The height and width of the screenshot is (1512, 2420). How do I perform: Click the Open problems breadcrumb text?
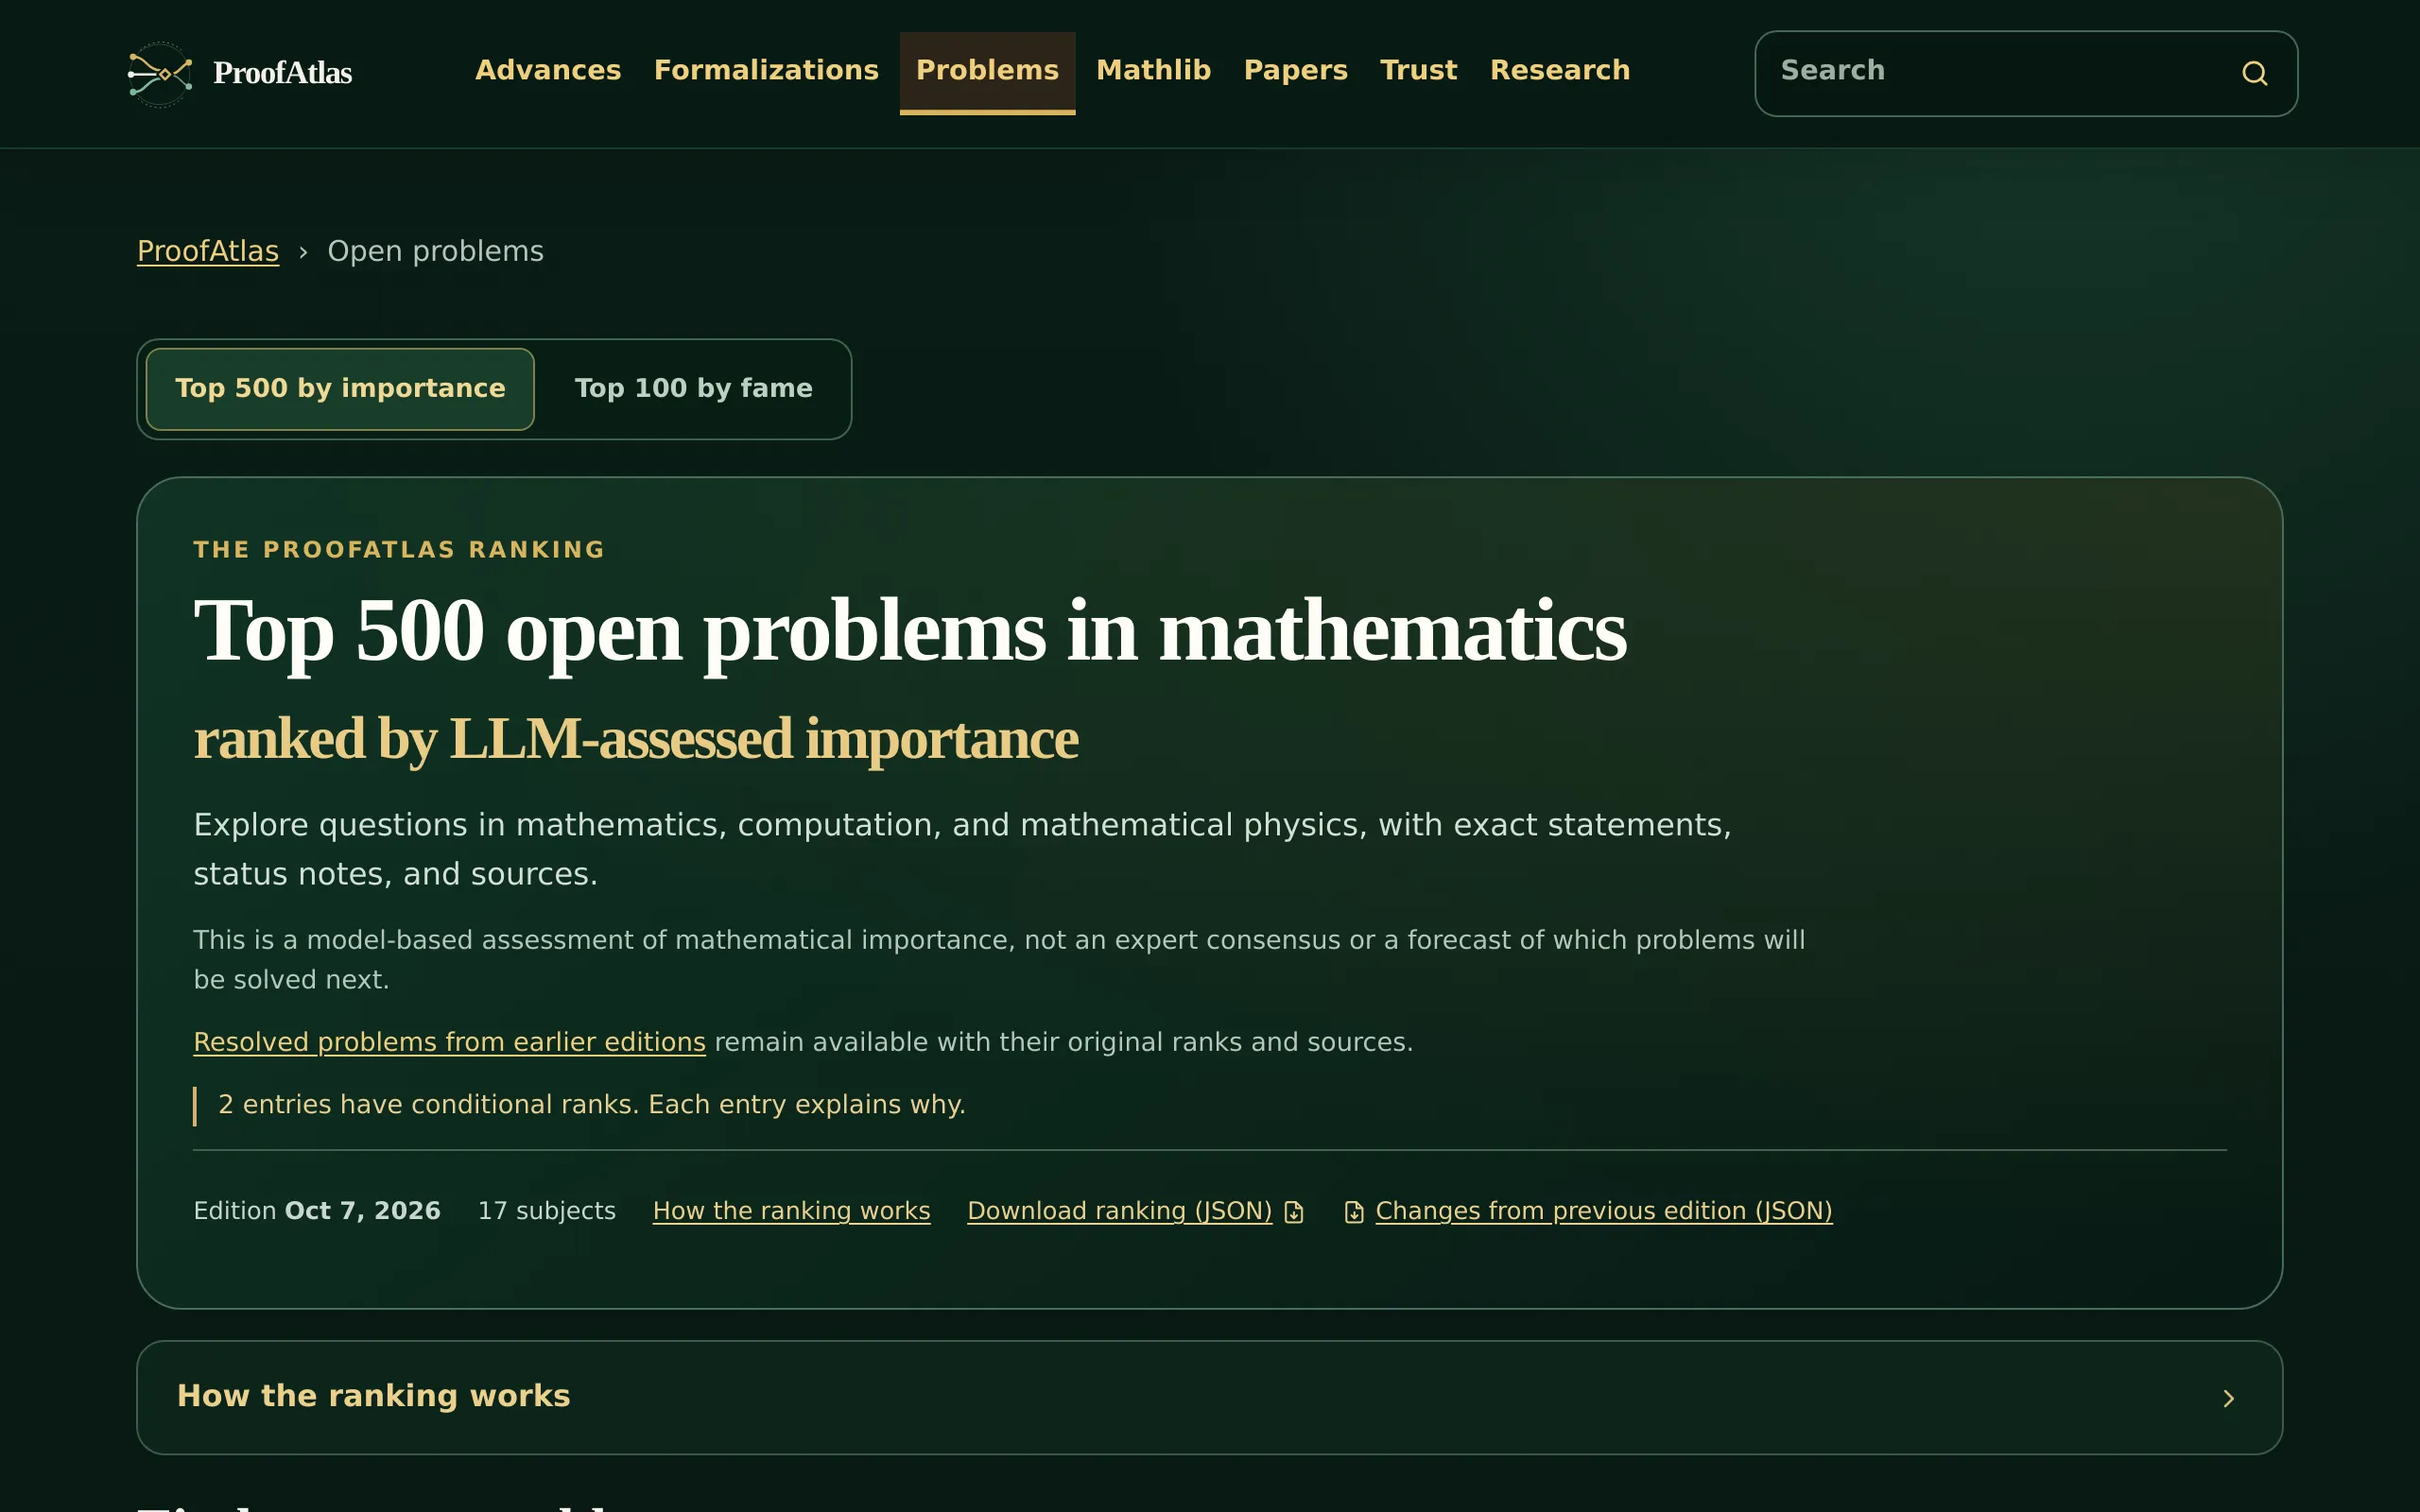click(x=436, y=251)
